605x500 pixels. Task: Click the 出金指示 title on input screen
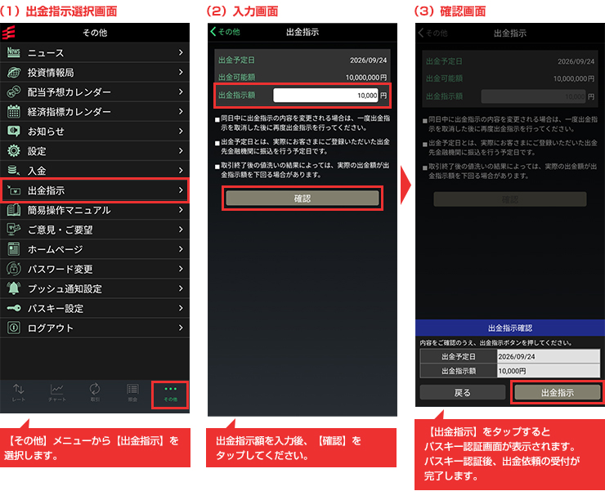click(302, 32)
